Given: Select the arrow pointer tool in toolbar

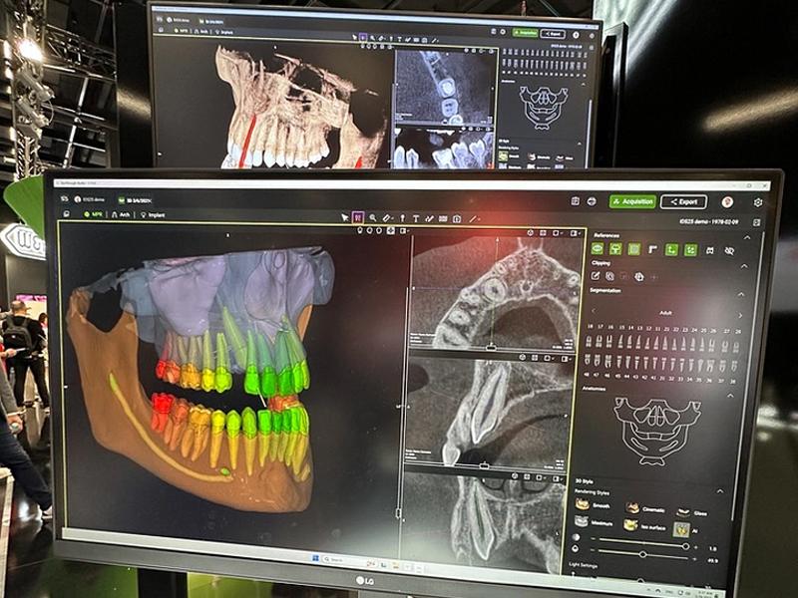Looking at the screenshot, I should [x=345, y=217].
